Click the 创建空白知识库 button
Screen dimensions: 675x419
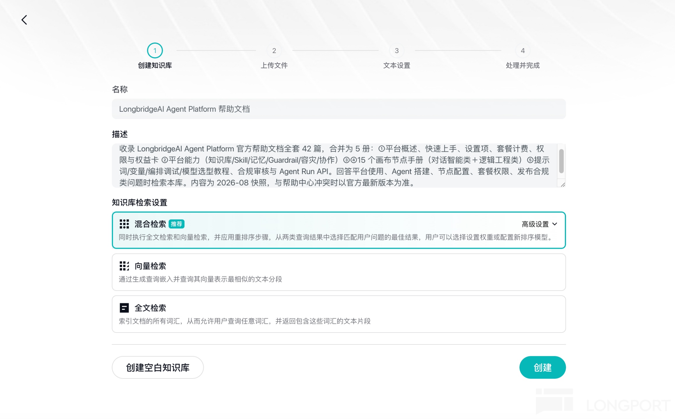(x=158, y=367)
